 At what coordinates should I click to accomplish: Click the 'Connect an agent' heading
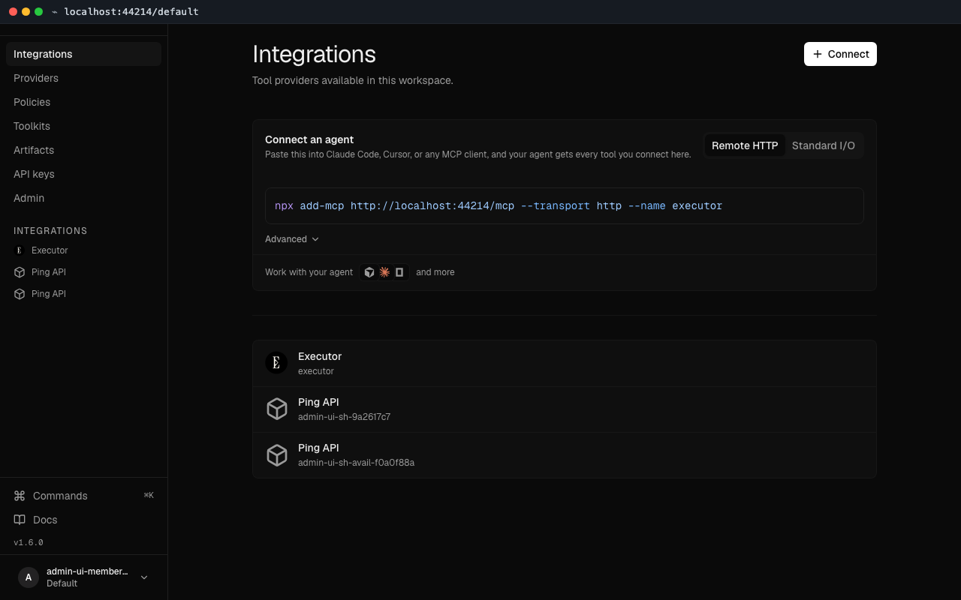[x=309, y=139]
